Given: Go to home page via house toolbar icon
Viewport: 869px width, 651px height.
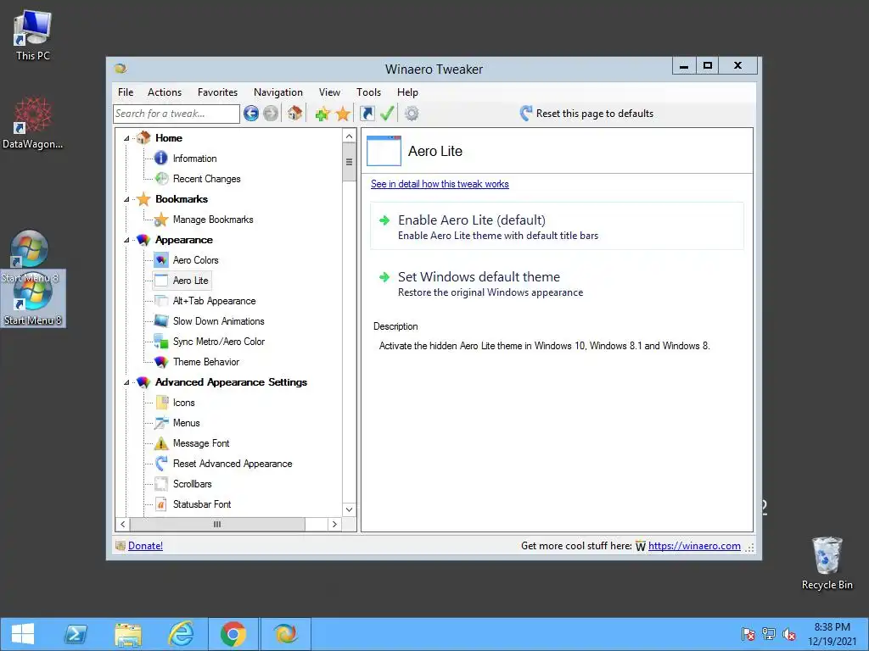Looking at the screenshot, I should (294, 114).
